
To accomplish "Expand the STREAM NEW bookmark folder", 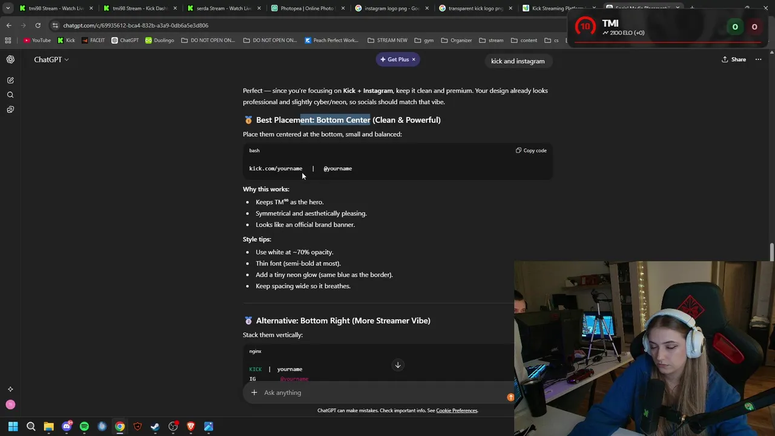I will tap(387, 41).
